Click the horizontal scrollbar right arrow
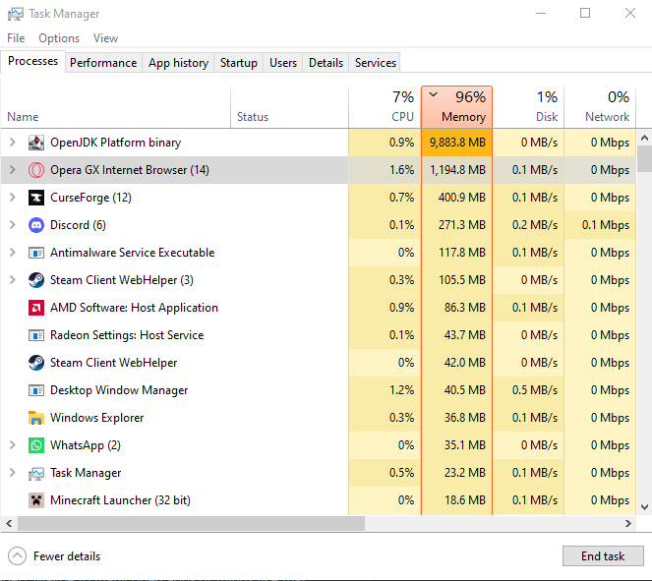This screenshot has height=581, width=652. pyautogui.click(x=627, y=523)
